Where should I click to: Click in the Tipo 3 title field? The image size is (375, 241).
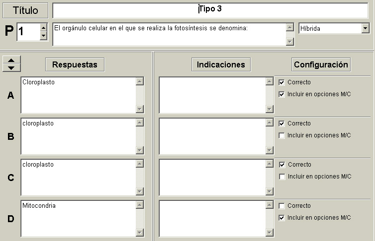[209, 10]
